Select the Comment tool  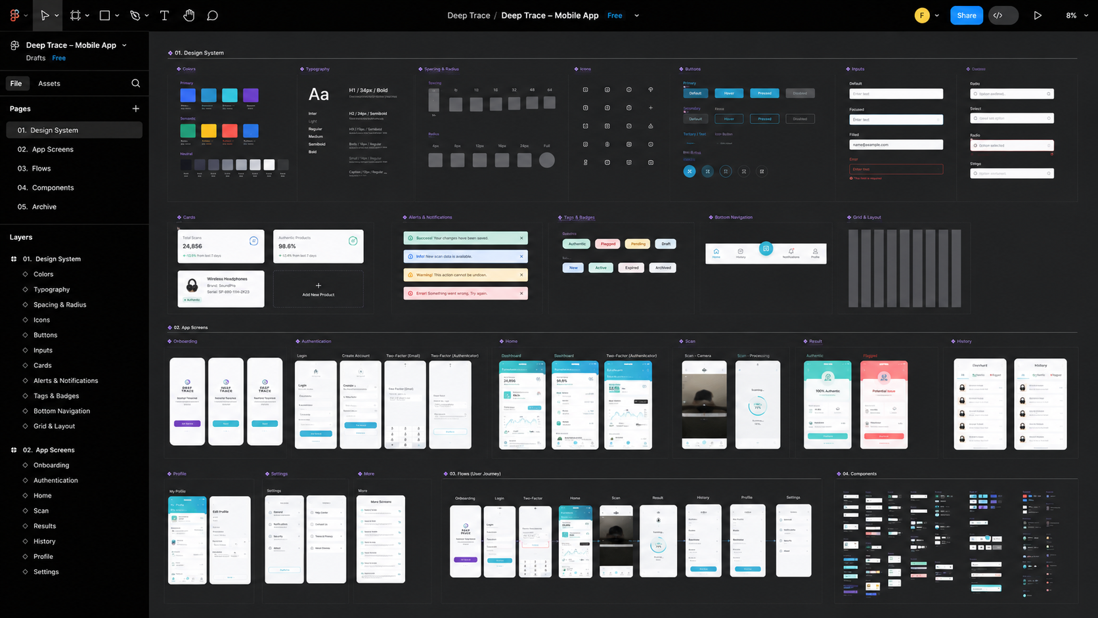tap(212, 15)
